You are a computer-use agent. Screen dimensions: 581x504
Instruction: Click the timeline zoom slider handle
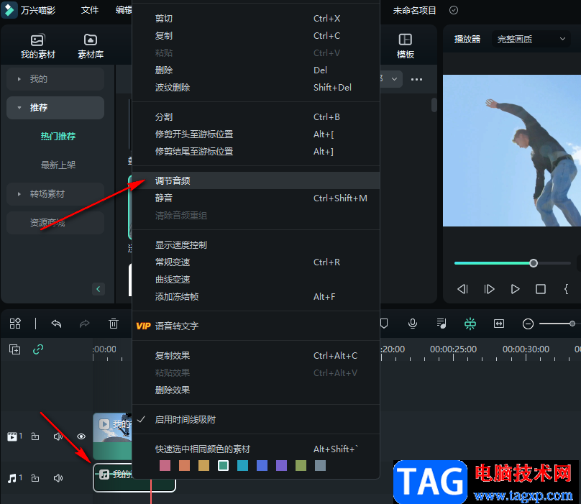(572, 324)
